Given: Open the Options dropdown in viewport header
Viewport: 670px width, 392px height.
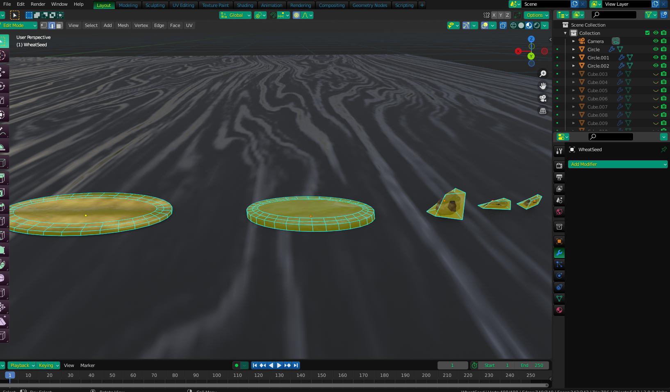Looking at the screenshot, I should pyautogui.click(x=537, y=15).
